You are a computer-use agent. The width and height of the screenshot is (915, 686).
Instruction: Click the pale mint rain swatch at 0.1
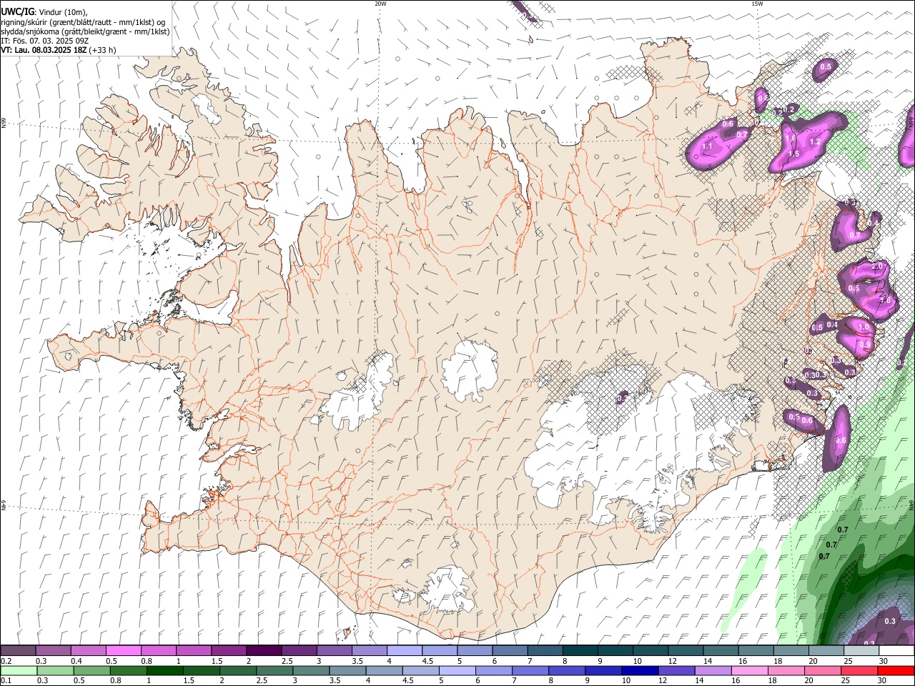(x=19, y=670)
